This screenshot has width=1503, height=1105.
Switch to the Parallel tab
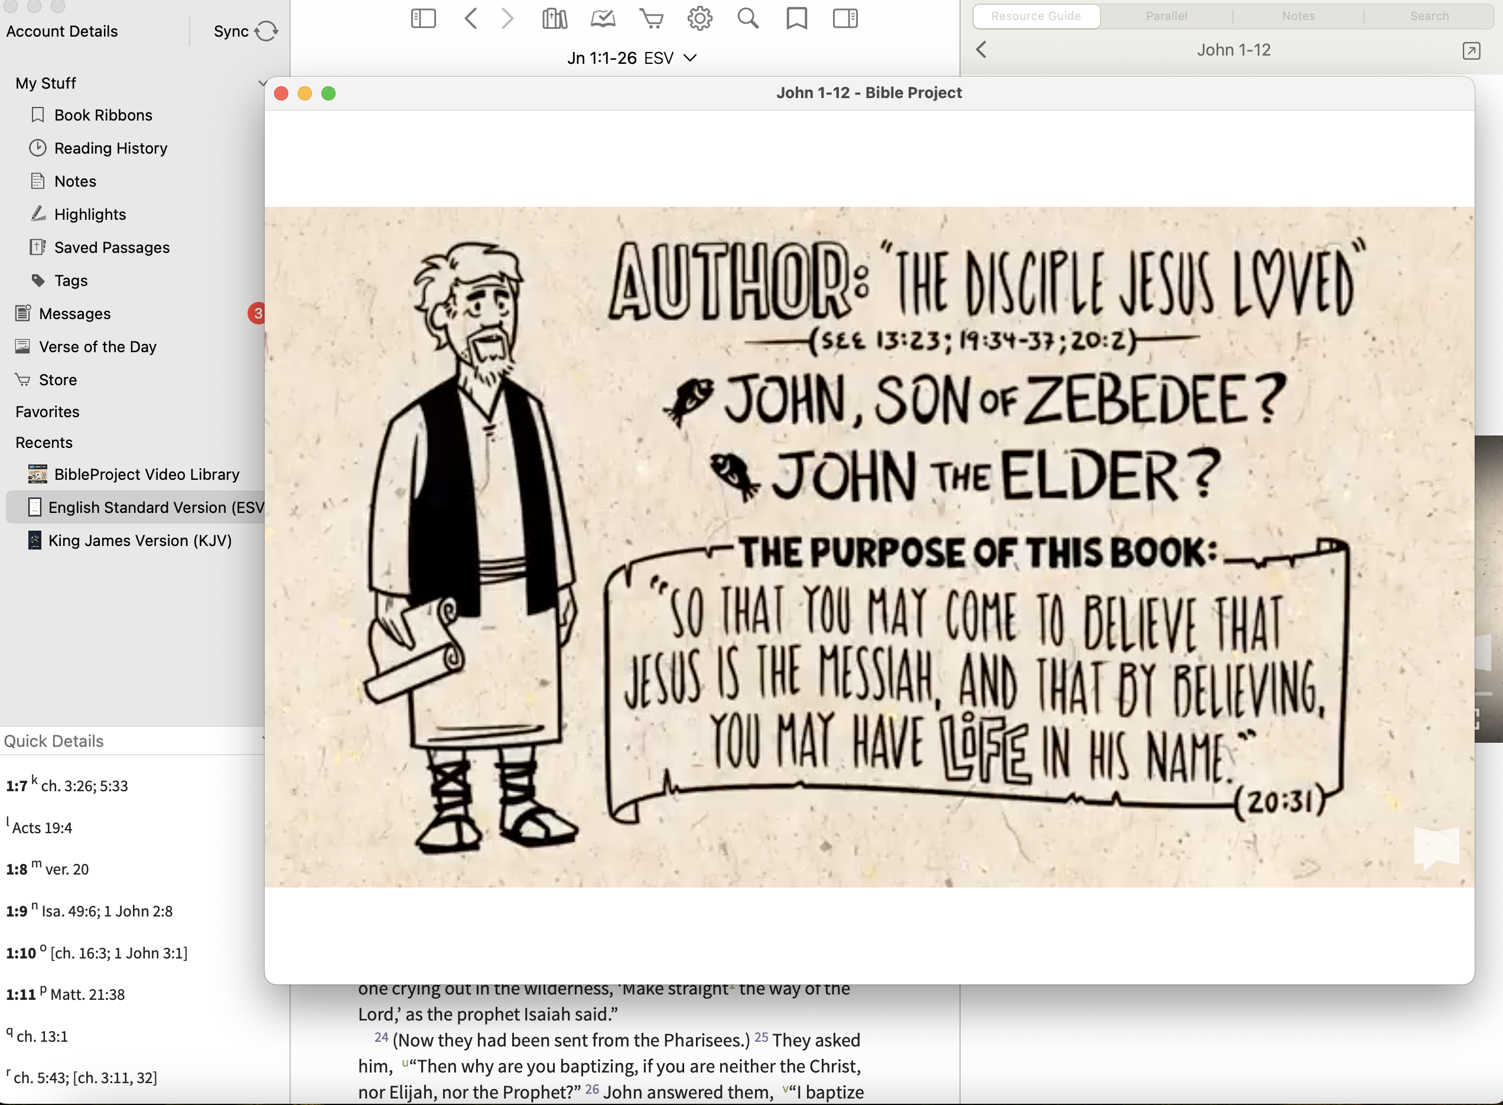[1166, 16]
